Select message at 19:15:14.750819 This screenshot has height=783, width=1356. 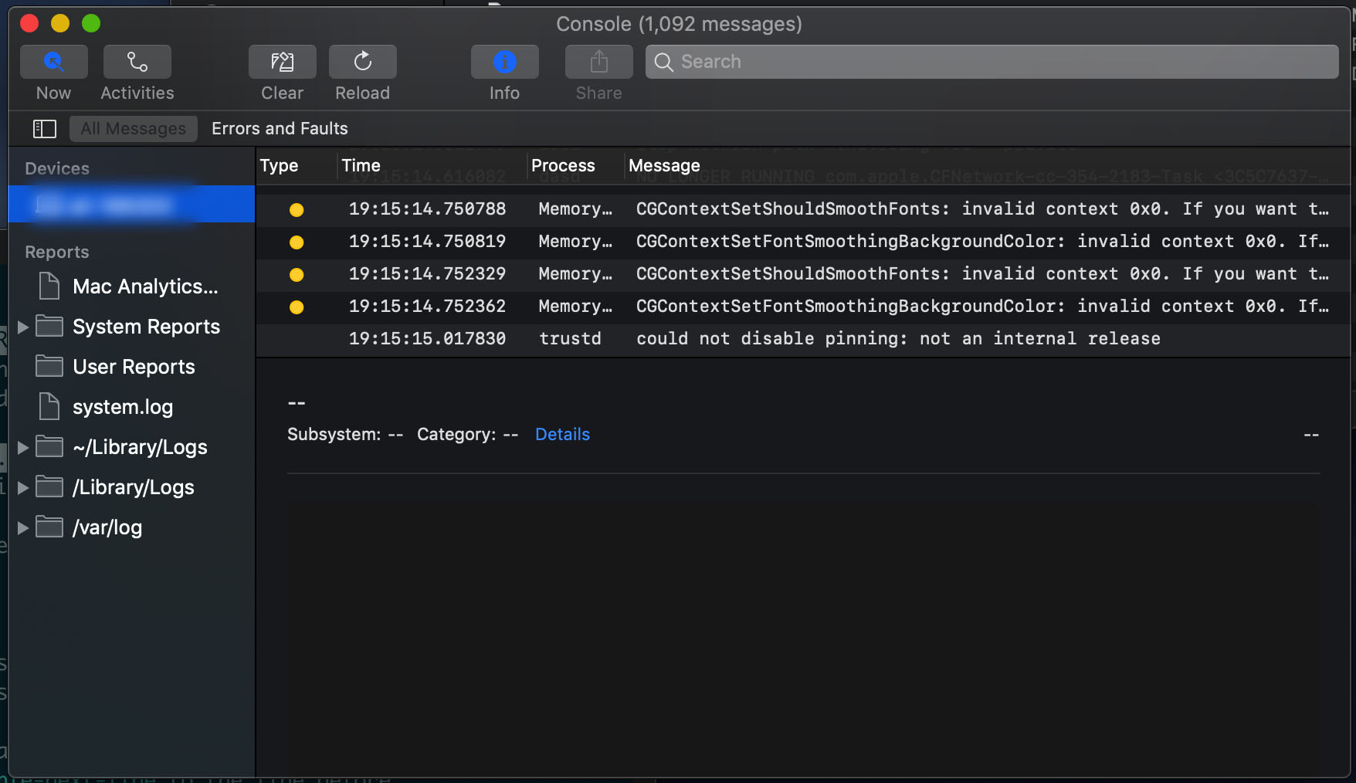[x=803, y=242]
